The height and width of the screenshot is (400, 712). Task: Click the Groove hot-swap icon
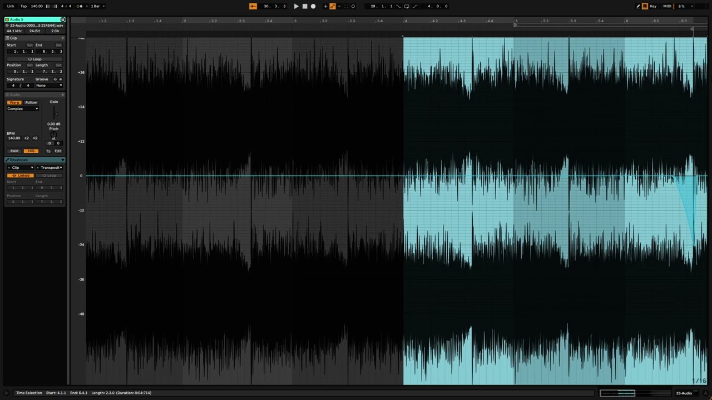coord(55,79)
